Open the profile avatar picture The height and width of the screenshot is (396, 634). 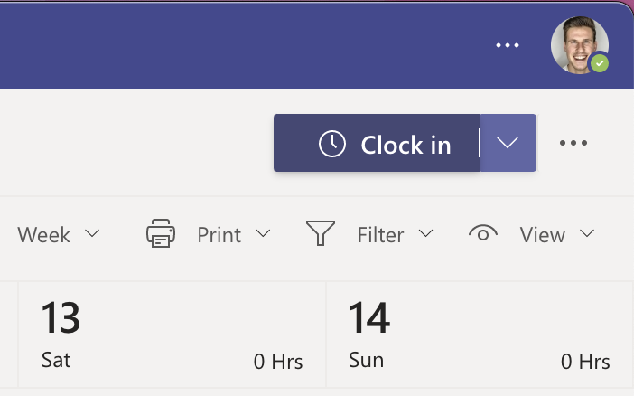pyautogui.click(x=578, y=43)
